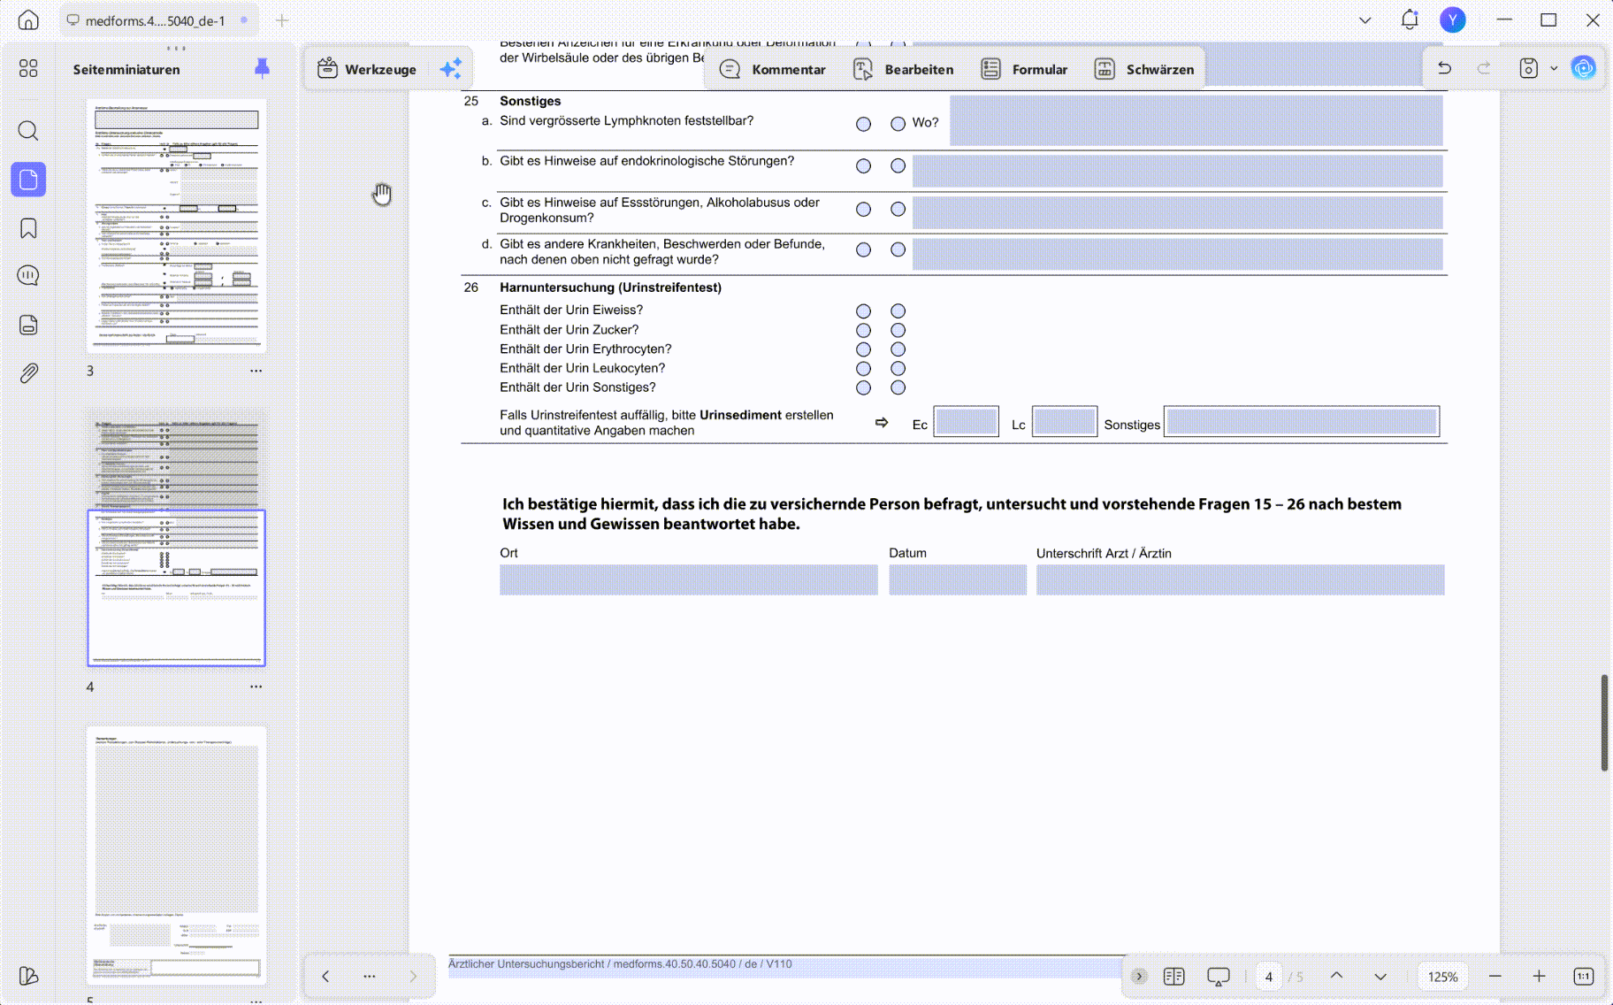
Task: Redo the last action
Action: [x=1484, y=68]
